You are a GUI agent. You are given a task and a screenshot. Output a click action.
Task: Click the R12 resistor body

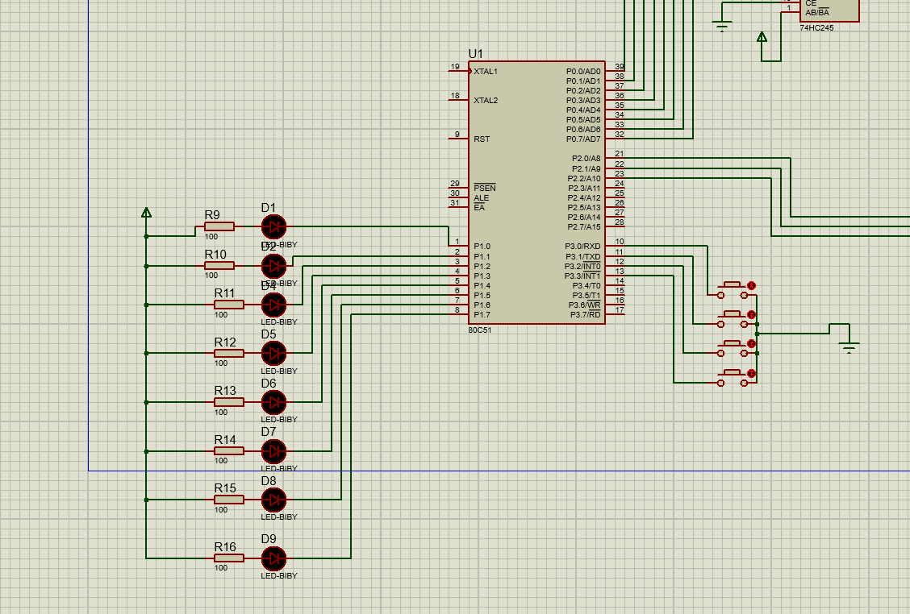(x=229, y=353)
